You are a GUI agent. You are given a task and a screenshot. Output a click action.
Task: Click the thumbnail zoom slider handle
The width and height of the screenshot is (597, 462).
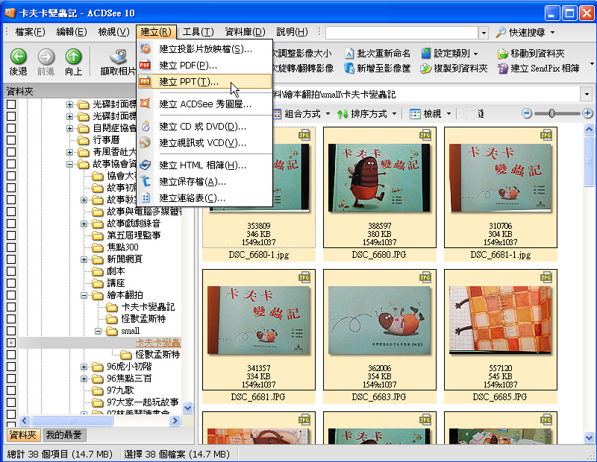[x=551, y=113]
